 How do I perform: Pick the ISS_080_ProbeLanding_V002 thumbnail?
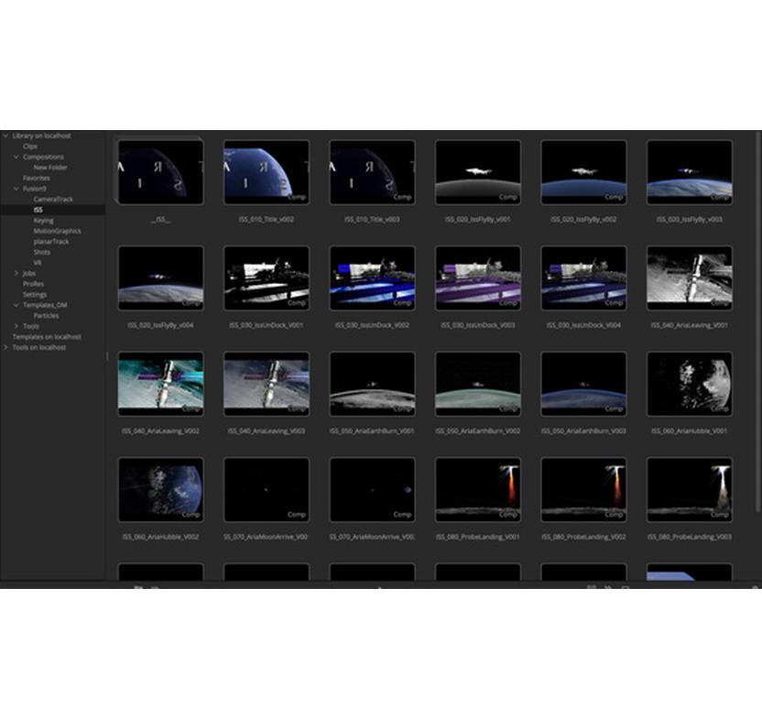coord(583,489)
